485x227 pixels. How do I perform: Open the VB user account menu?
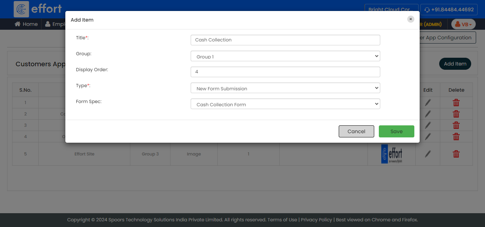463,24
